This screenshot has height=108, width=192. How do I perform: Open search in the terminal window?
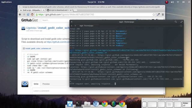point(176,22)
